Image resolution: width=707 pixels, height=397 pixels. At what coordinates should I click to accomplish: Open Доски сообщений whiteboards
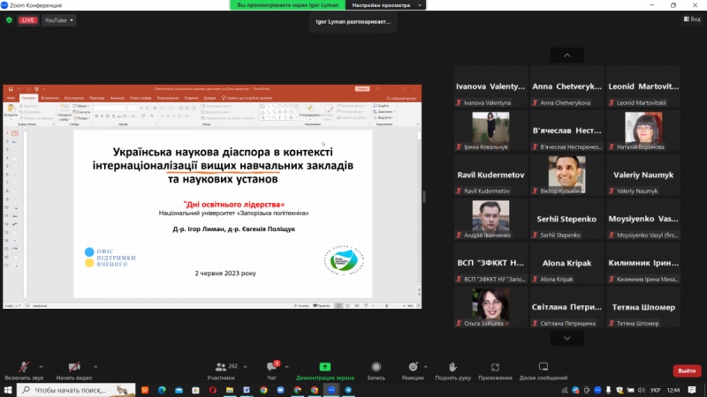[x=544, y=370]
